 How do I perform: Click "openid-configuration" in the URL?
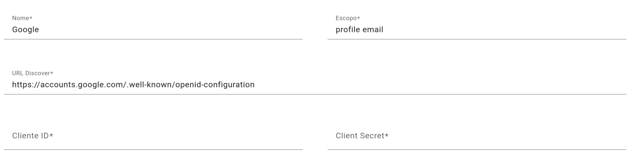click(x=216, y=85)
